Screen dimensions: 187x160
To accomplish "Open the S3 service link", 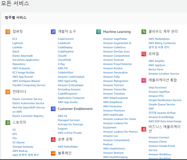I will click(14, 130).
